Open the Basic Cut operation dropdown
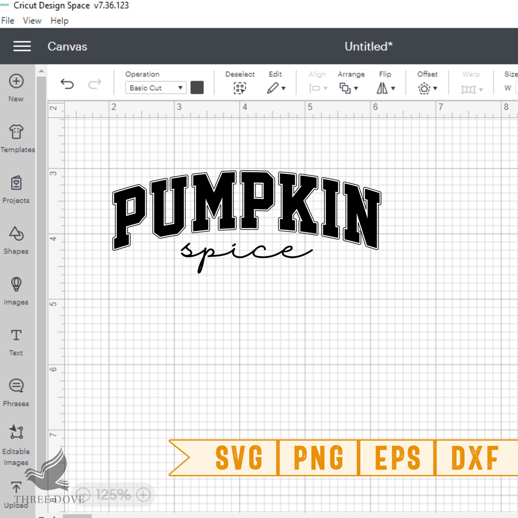The width and height of the screenshot is (518, 518). click(x=156, y=88)
